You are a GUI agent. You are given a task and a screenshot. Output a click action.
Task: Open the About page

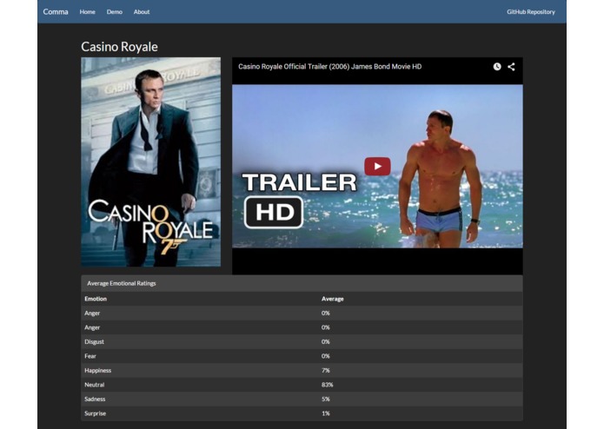tap(142, 12)
